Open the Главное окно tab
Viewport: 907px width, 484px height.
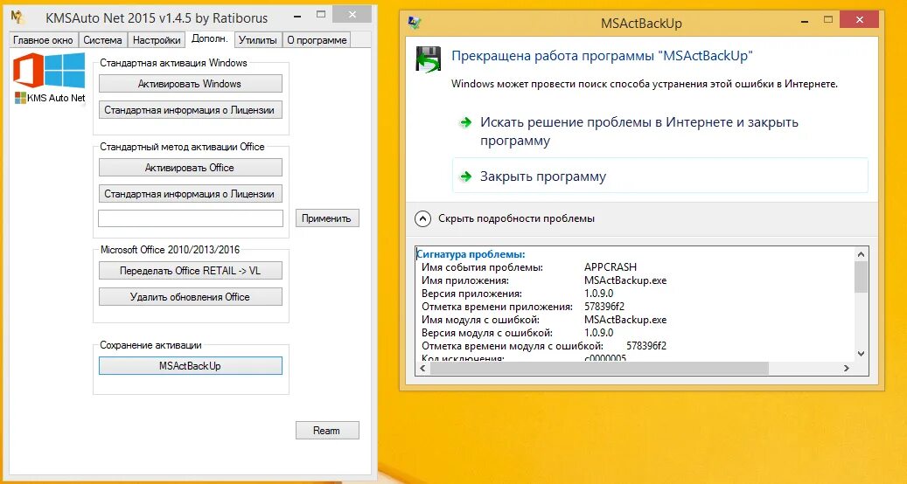click(x=44, y=40)
